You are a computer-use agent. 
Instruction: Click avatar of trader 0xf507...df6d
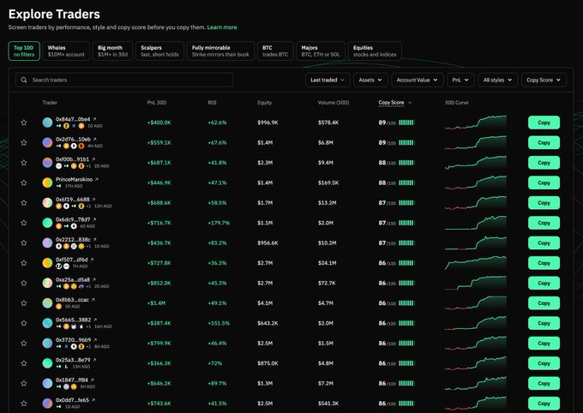coord(47,263)
